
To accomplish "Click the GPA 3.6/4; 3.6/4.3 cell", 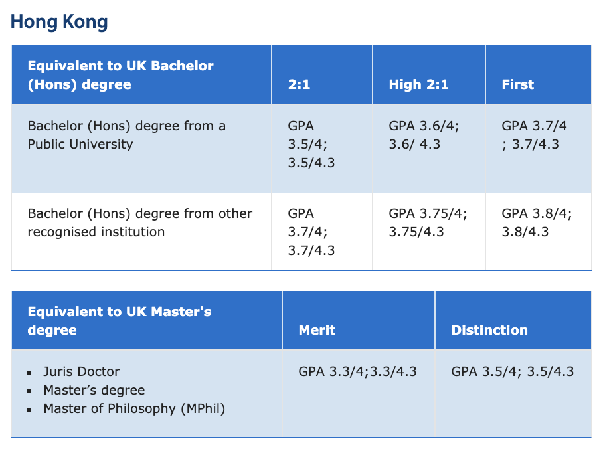I will click(x=424, y=135).
